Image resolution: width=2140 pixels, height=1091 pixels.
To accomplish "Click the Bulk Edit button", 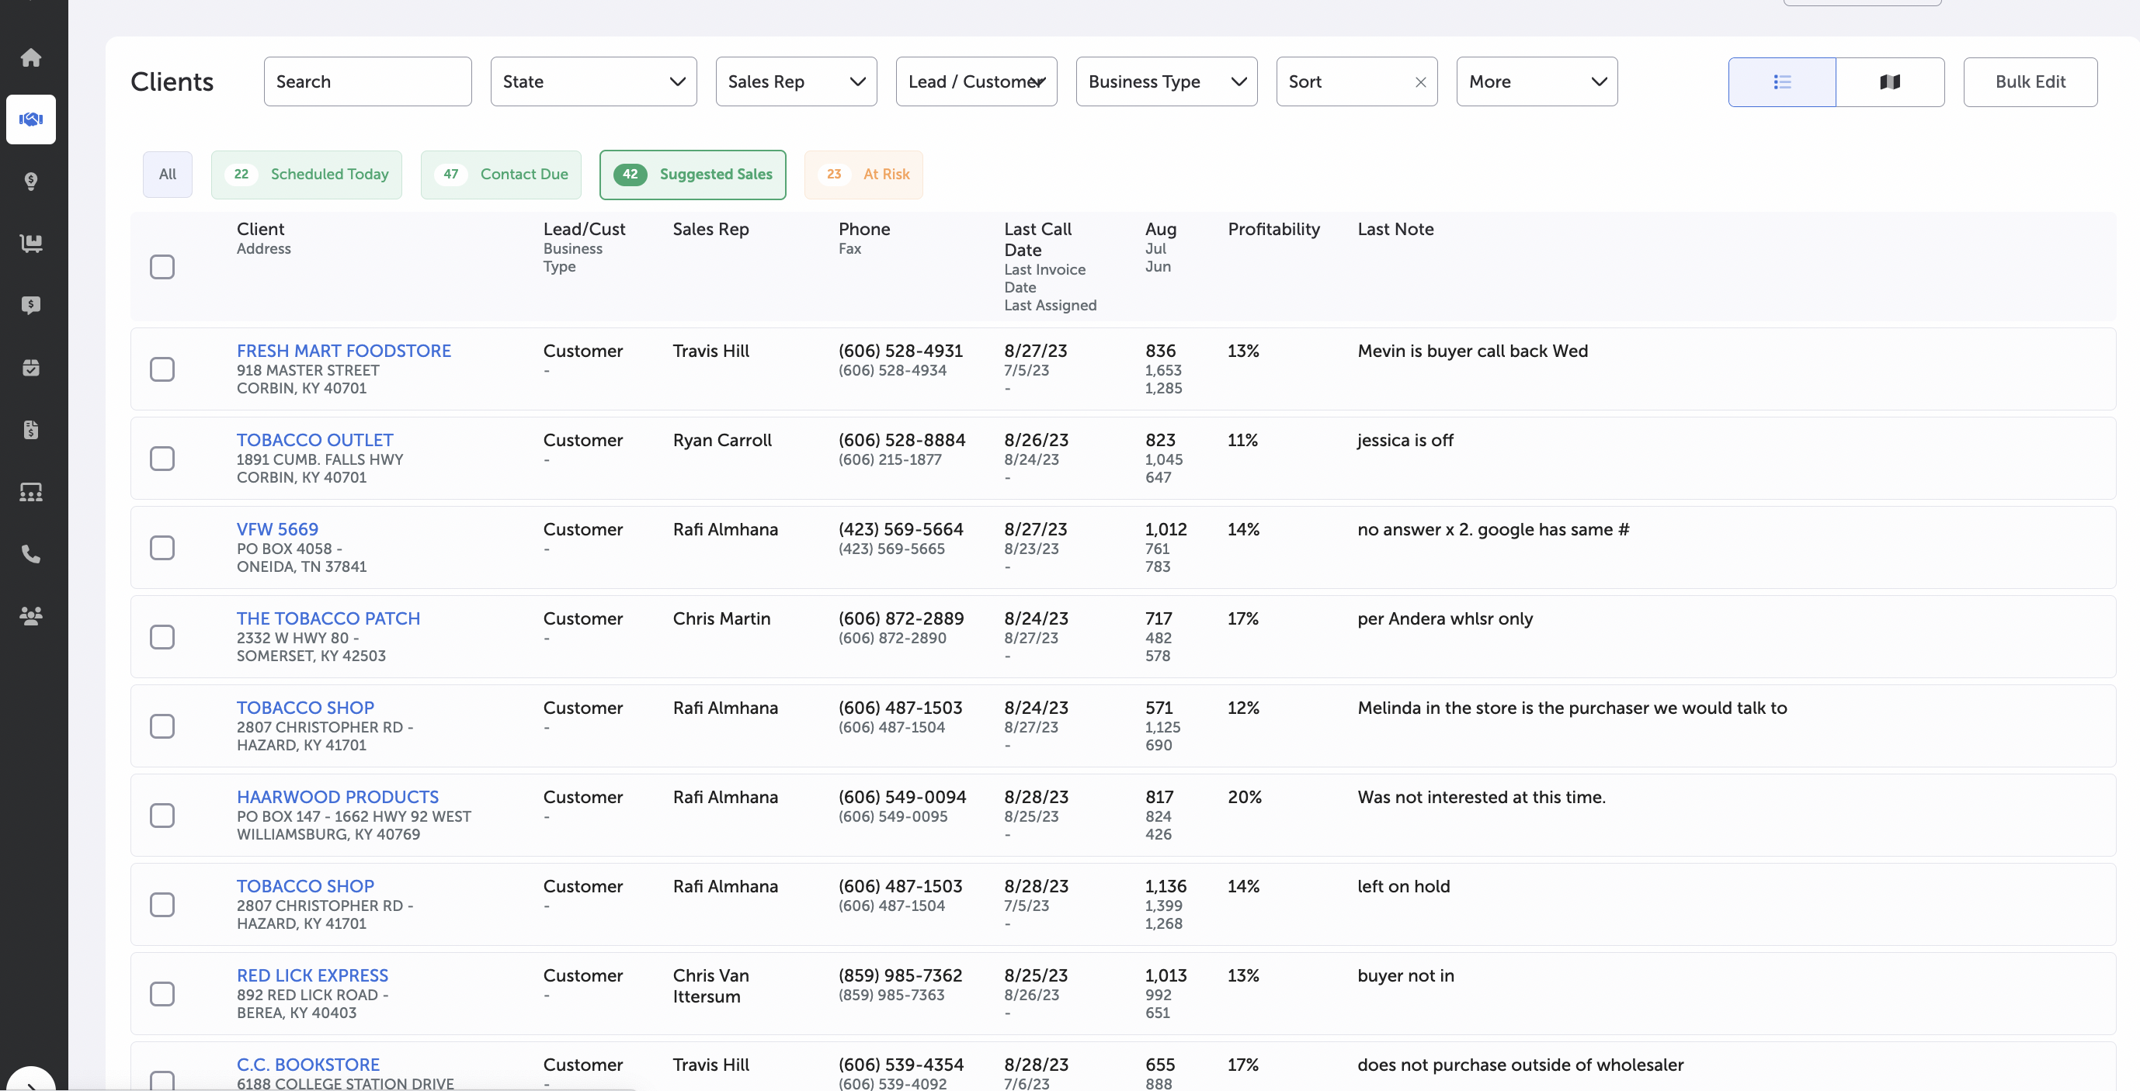I will (x=2031, y=81).
